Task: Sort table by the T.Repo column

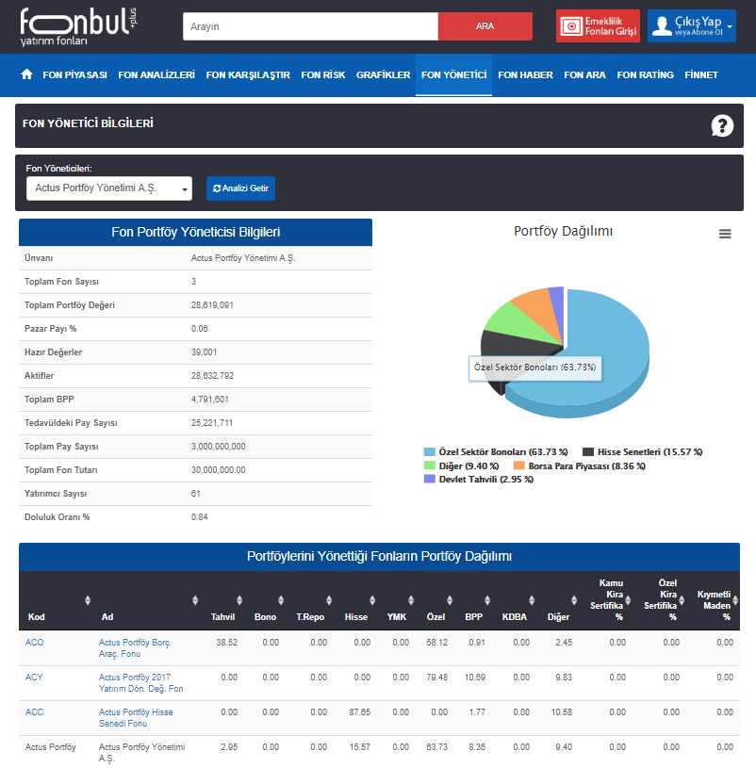Action: pos(329,600)
